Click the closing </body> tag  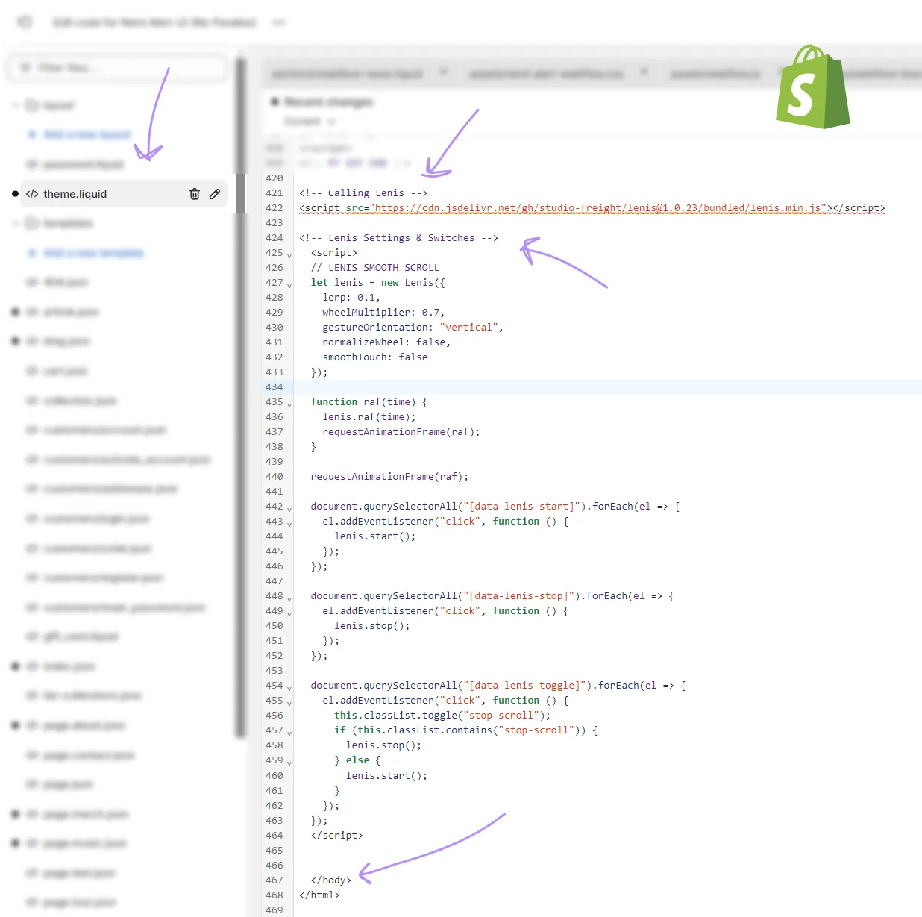(x=331, y=880)
